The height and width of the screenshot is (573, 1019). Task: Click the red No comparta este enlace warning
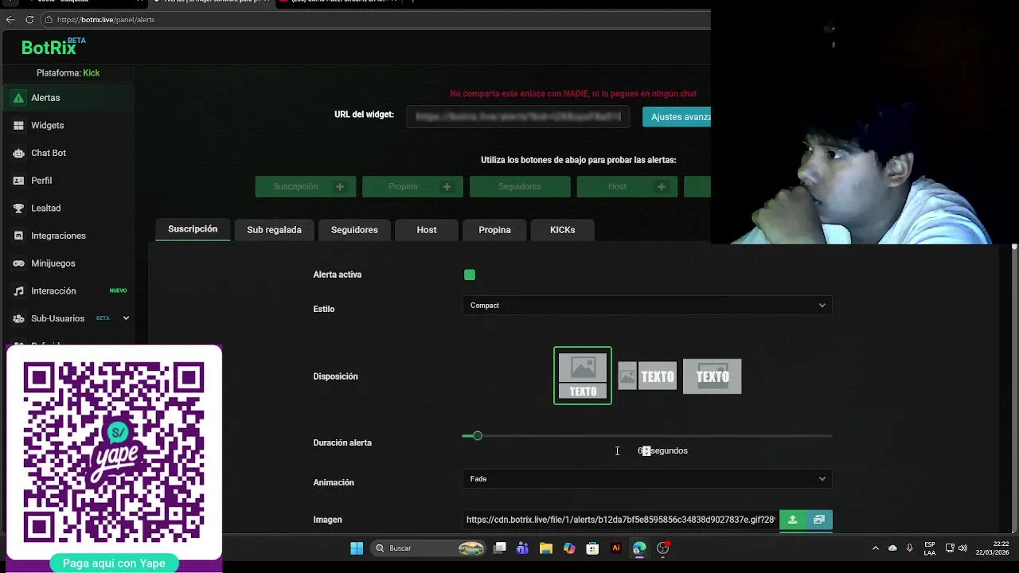tap(573, 94)
